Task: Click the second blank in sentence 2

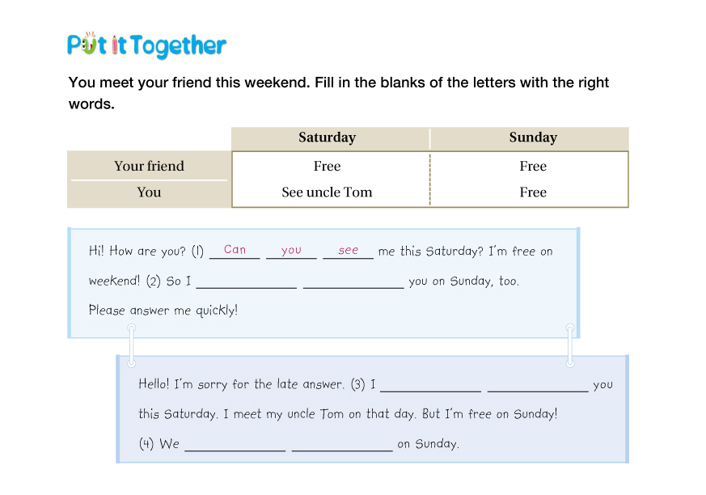Action: click(x=353, y=281)
